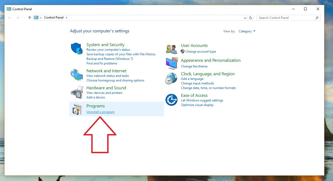Click View network status and tasks
333x181 pixels.
coord(107,76)
